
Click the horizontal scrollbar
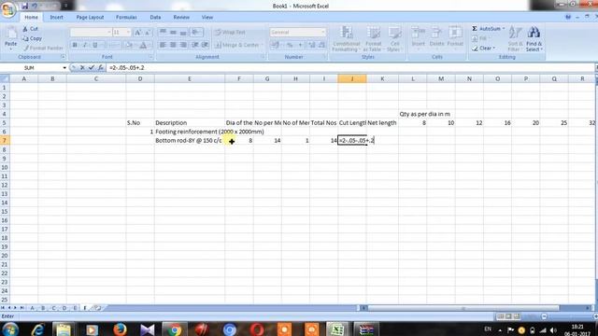[463, 308]
